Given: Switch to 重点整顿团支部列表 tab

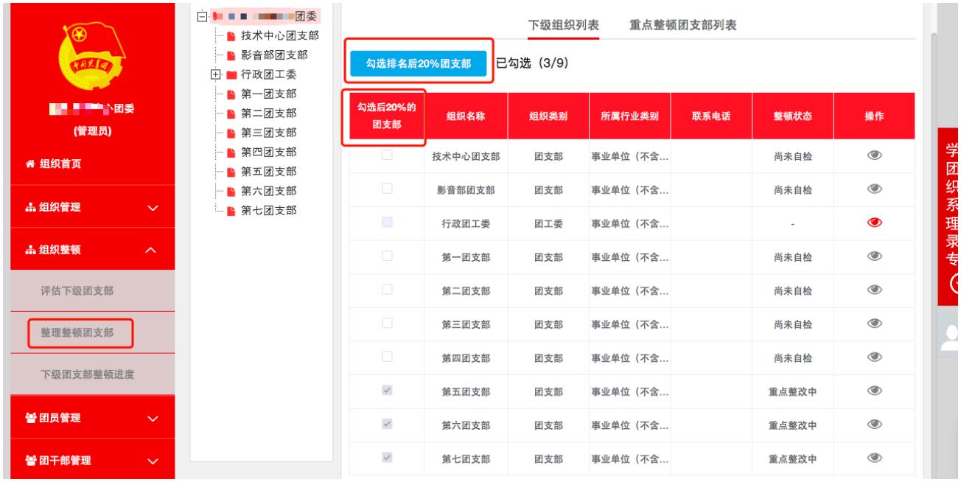Looking at the screenshot, I should coord(683,25).
